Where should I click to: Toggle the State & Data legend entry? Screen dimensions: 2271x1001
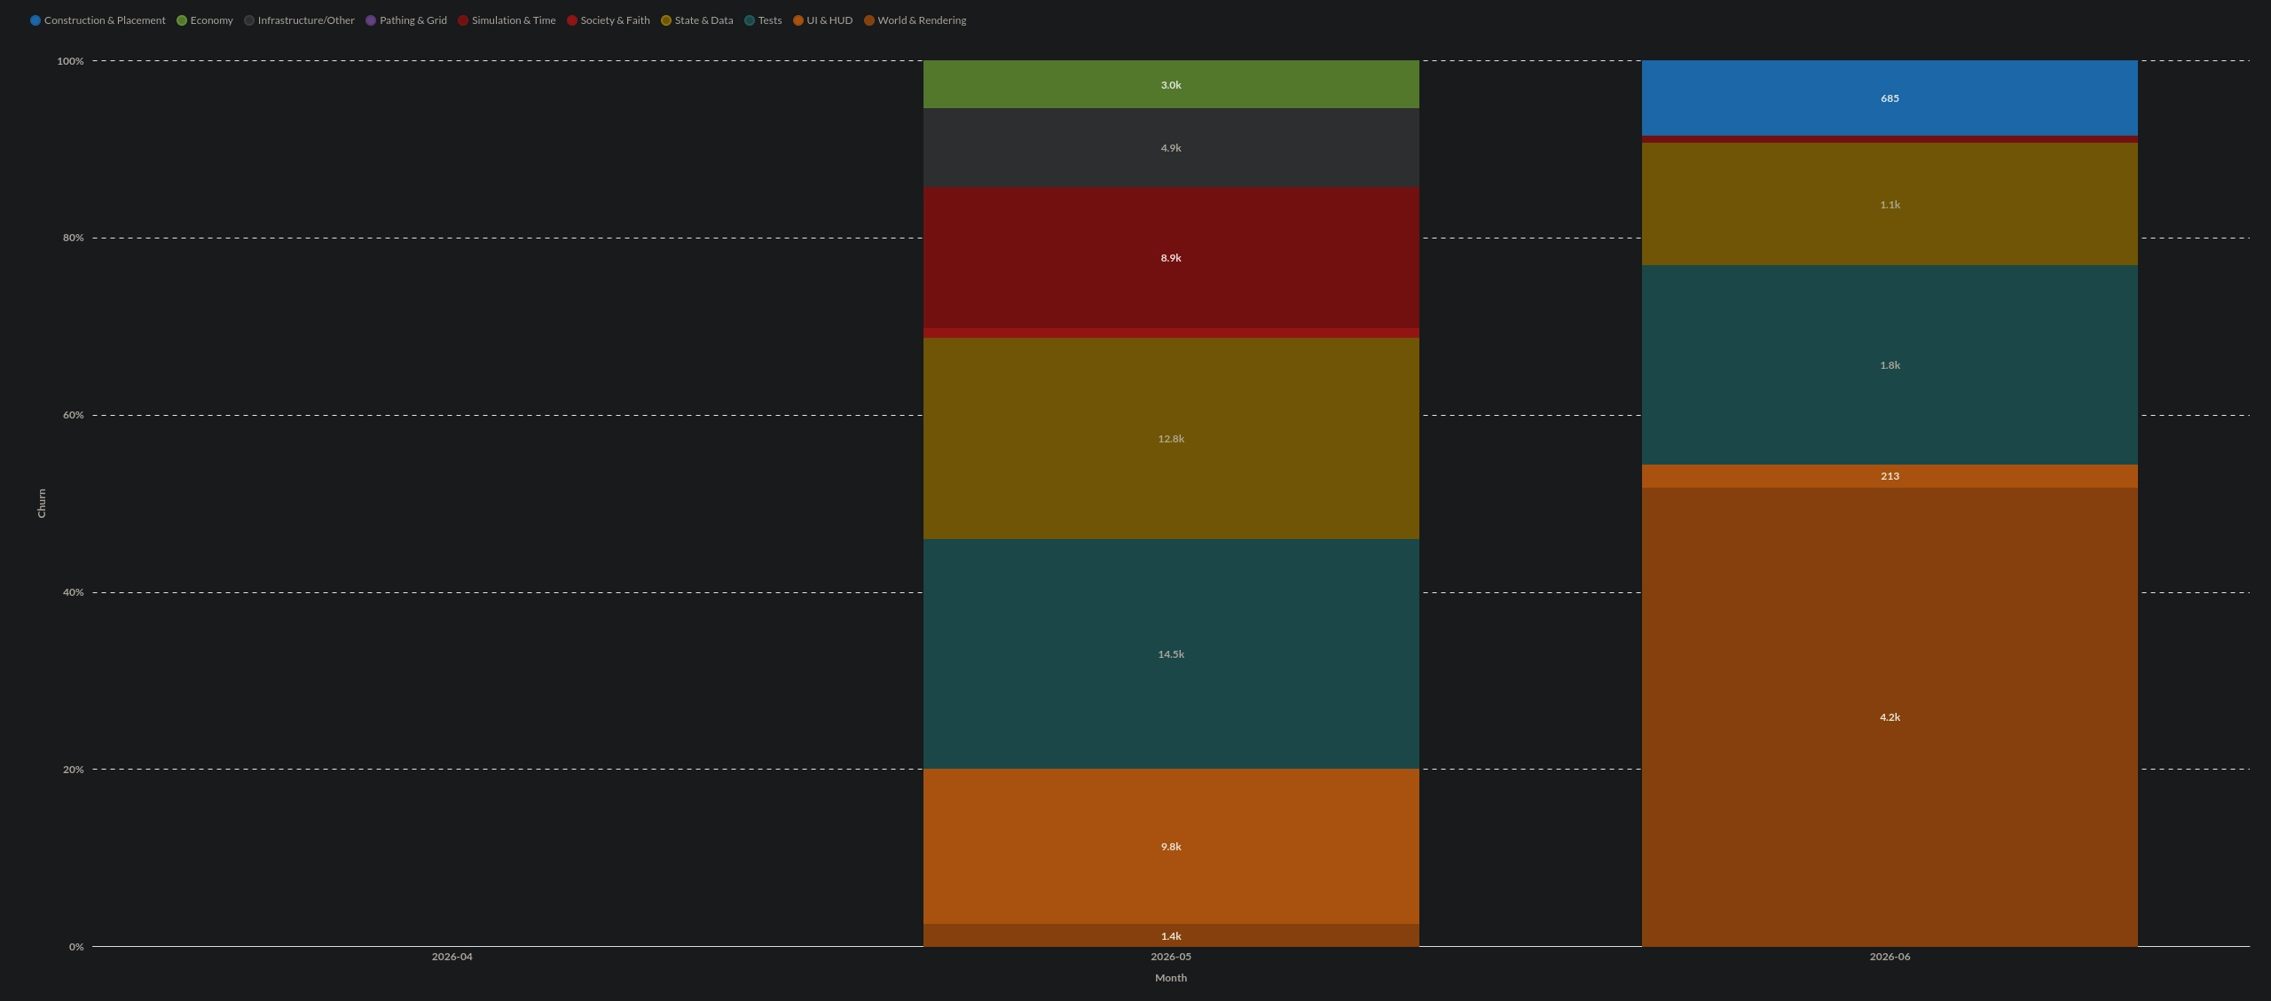pos(697,20)
